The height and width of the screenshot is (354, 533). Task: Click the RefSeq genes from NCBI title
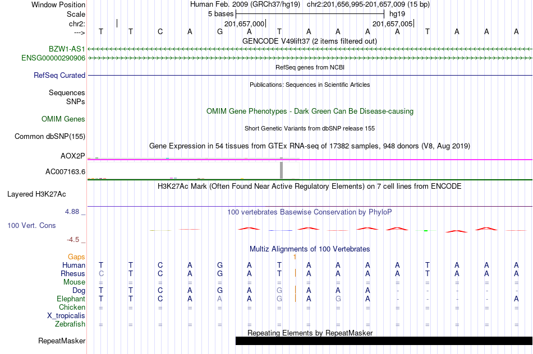(x=310, y=68)
